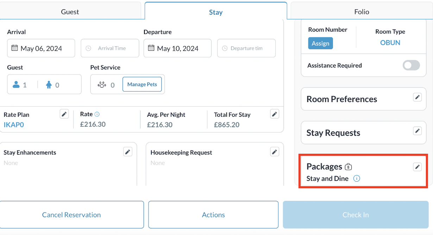Click Stay Enhancements edit pencil
This screenshot has width=433, height=235.
coord(128,152)
